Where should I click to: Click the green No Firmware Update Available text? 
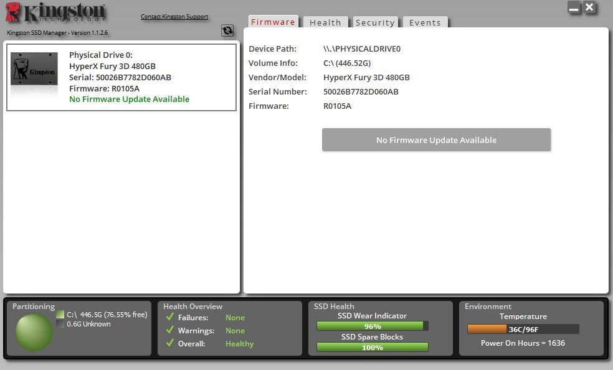coord(129,99)
